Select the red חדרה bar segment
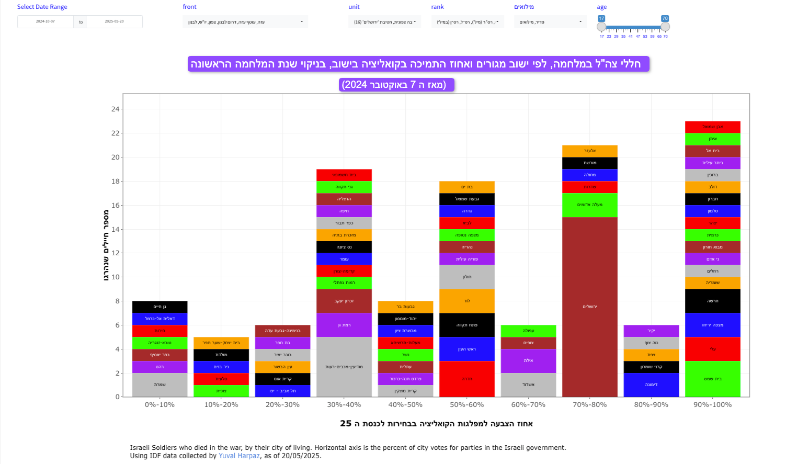 tap(467, 379)
